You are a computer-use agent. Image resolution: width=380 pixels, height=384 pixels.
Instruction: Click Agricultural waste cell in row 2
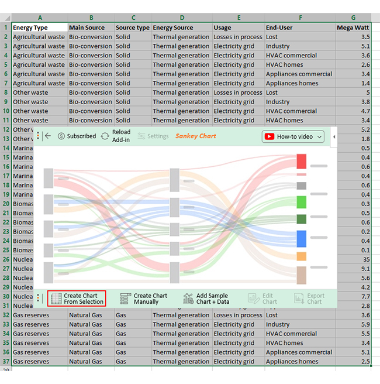[x=40, y=37]
